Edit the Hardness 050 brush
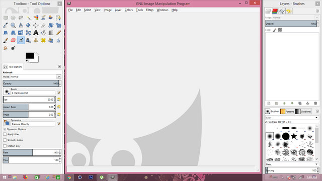The image size is (322, 181). (x=59, y=93)
